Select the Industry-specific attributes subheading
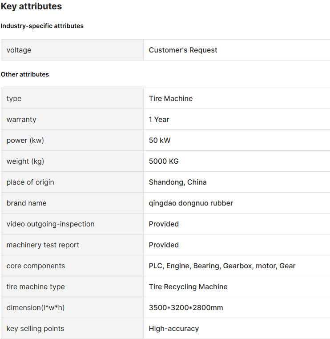This screenshot has height=339, width=330. point(42,26)
